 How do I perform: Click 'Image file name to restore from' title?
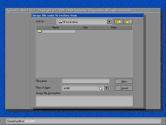55,16
